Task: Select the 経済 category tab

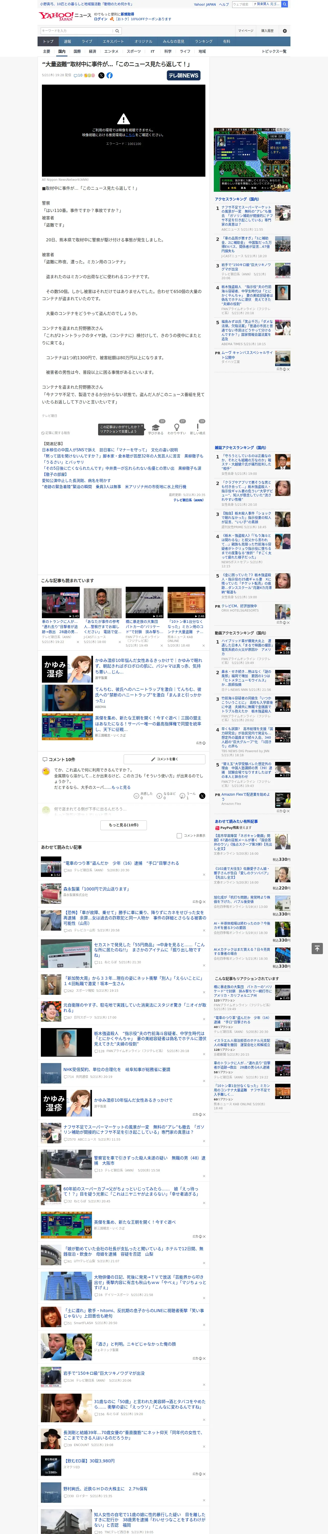Action: [92, 51]
